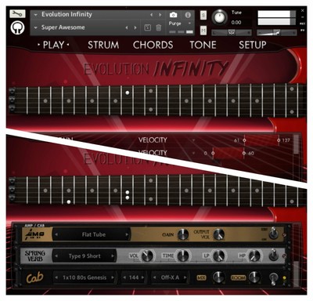Viewport: 313px width, 301px height.
Task: Click the output volume slider under the level meters
Action: (x=277, y=32)
